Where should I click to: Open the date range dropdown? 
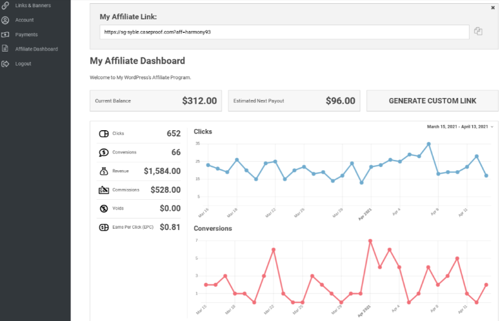(460, 127)
